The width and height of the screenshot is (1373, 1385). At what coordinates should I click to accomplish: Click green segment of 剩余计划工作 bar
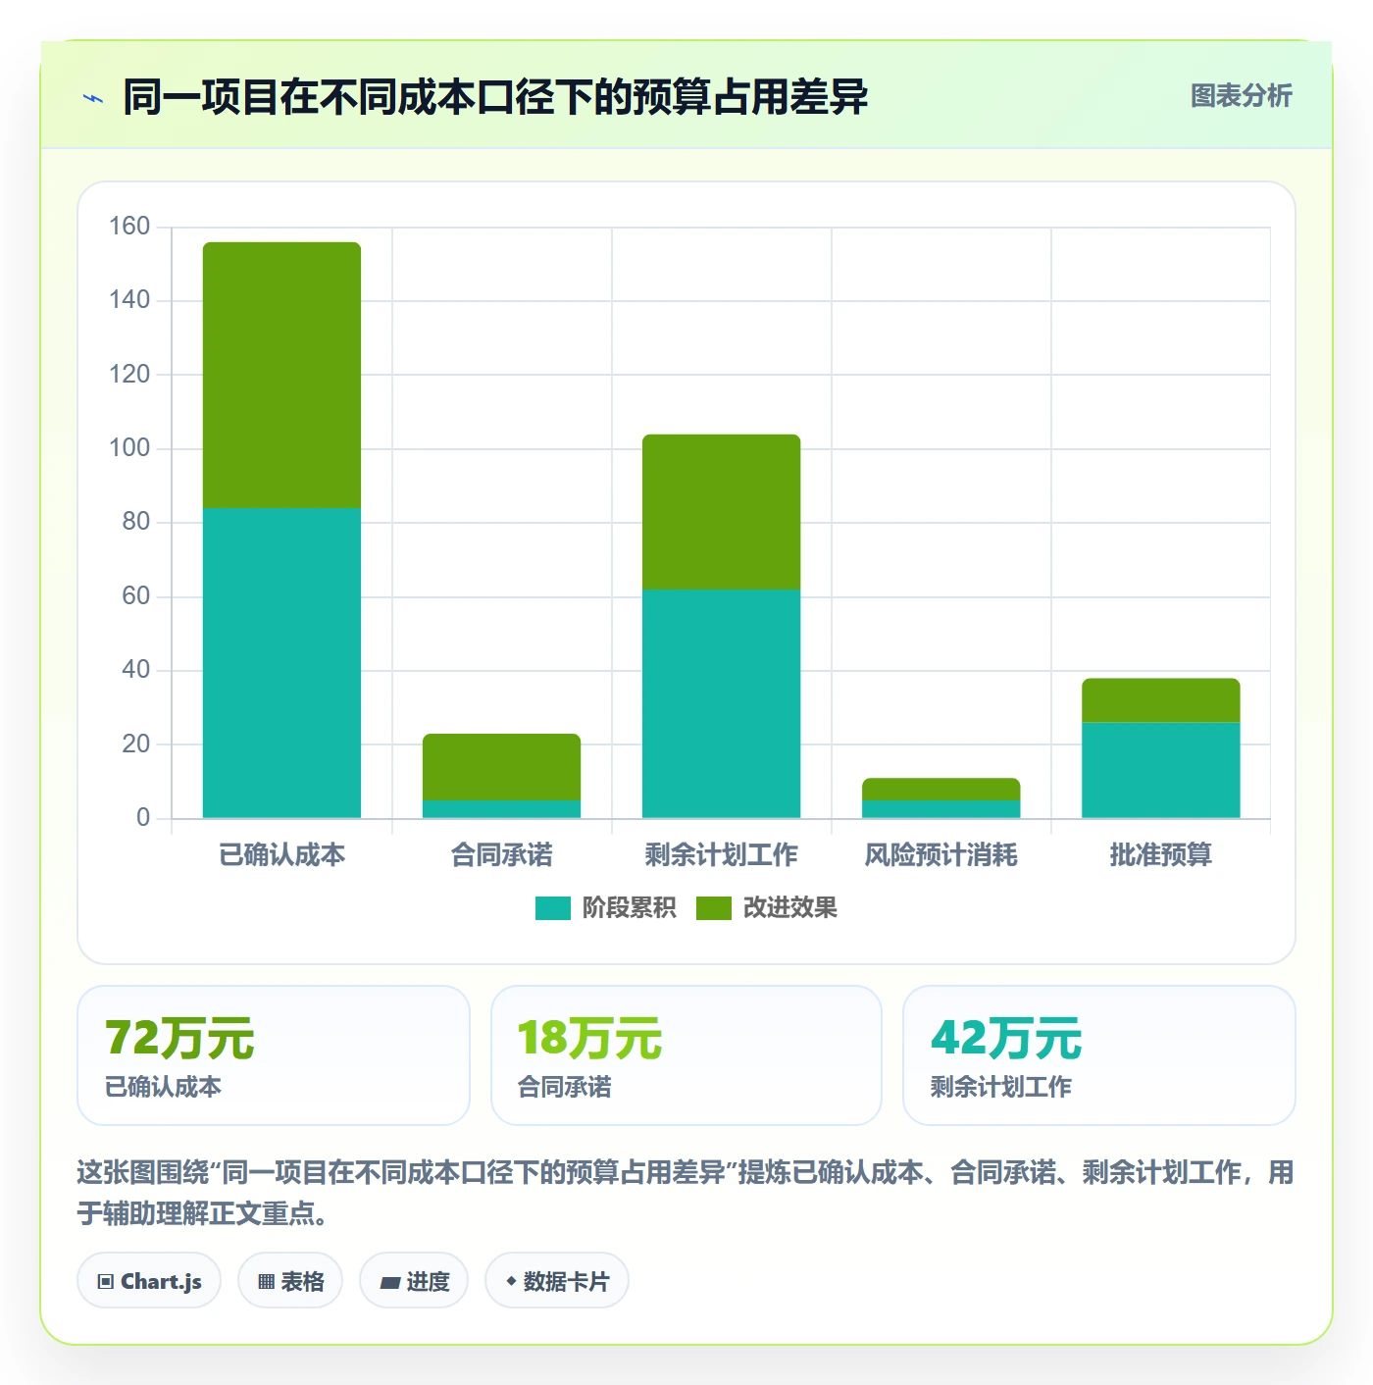click(x=721, y=512)
